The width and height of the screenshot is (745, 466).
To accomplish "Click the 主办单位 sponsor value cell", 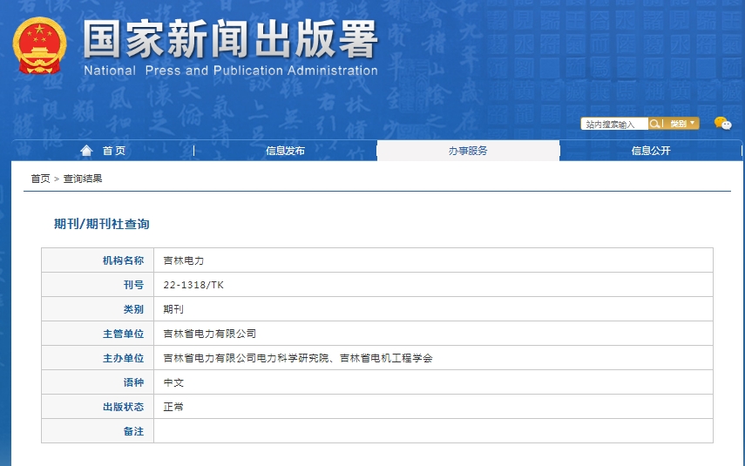I will click(297, 358).
